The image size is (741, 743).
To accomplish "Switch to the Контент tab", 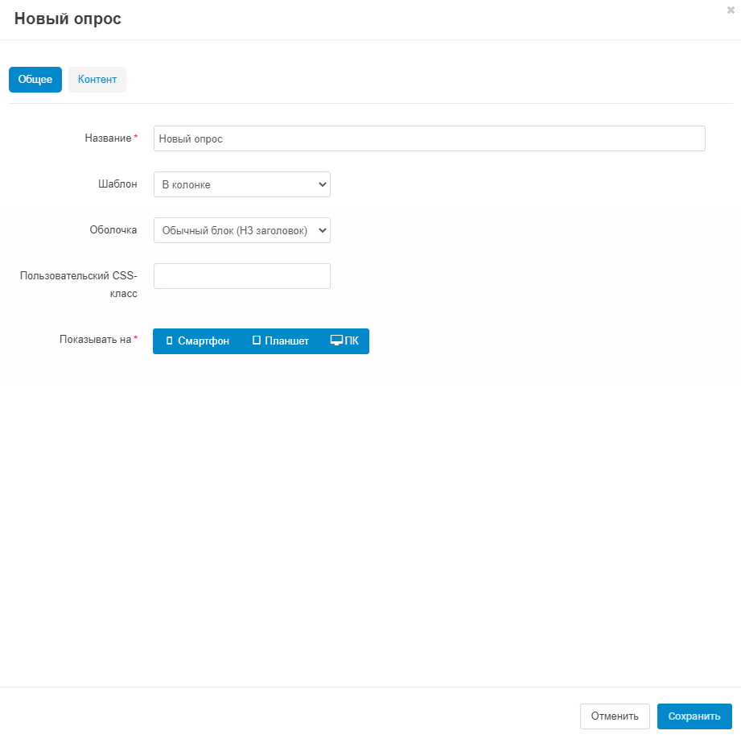I will pos(97,80).
